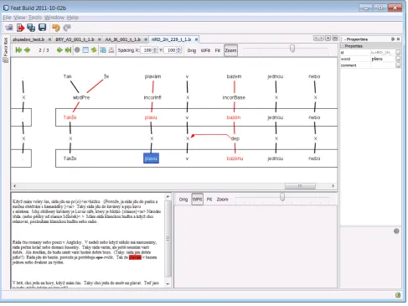This screenshot has width=408, height=306.
Task: Toggle WFit mode in lower image panel
Action: tap(197, 200)
